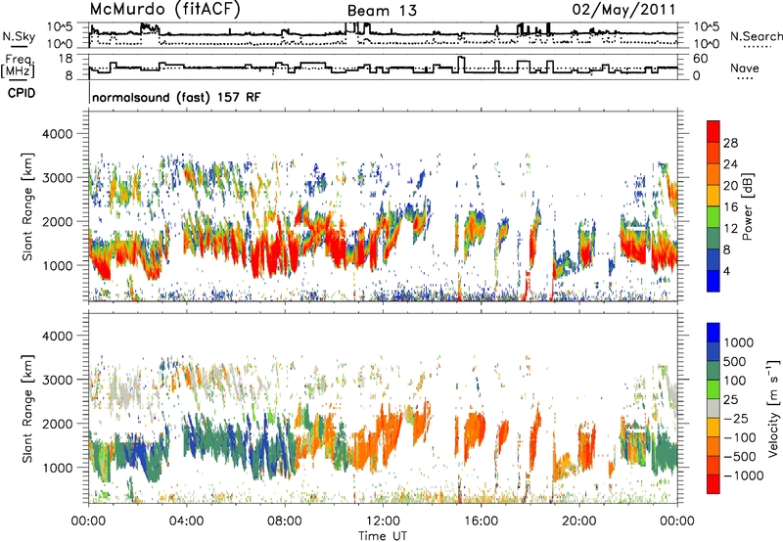Viewport: 783px width, 542px height.
Task: Click "Slant Range [km]" label of velocity panel
Action: click(x=27, y=408)
